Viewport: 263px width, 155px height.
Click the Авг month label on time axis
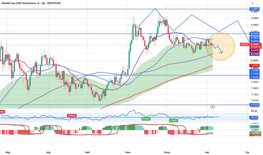click(207, 152)
